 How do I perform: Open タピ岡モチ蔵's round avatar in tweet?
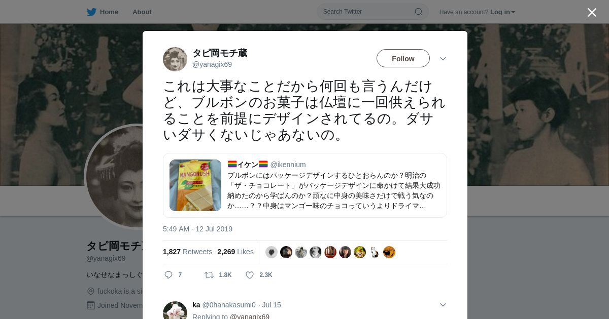tap(175, 59)
